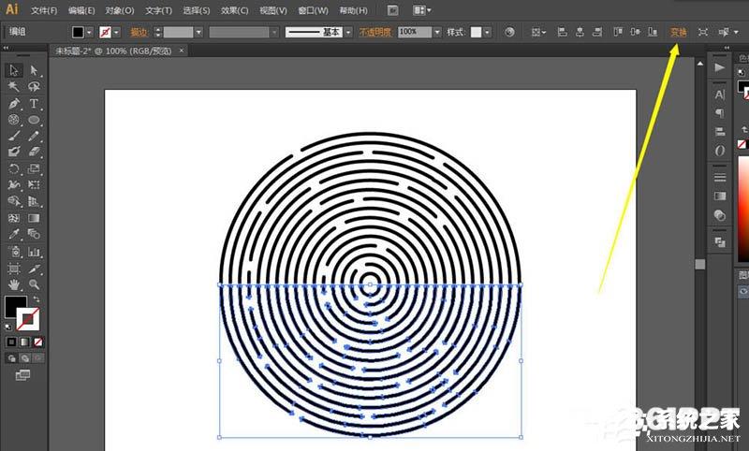The image size is (749, 451).
Task: Open the 视图(V) menu
Action: click(273, 10)
